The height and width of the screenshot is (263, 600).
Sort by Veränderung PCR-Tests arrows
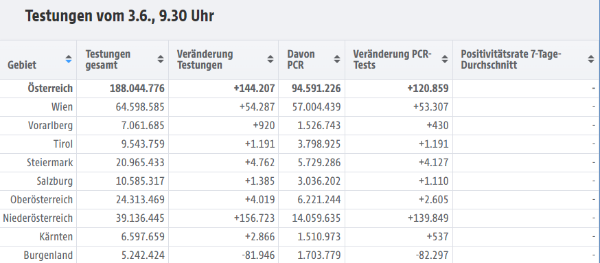445,59
